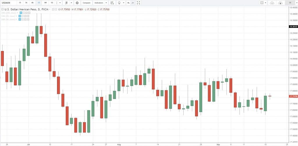Expand the chart style dropdown arrow
The height and width of the screenshot is (146, 298).
(71, 3)
